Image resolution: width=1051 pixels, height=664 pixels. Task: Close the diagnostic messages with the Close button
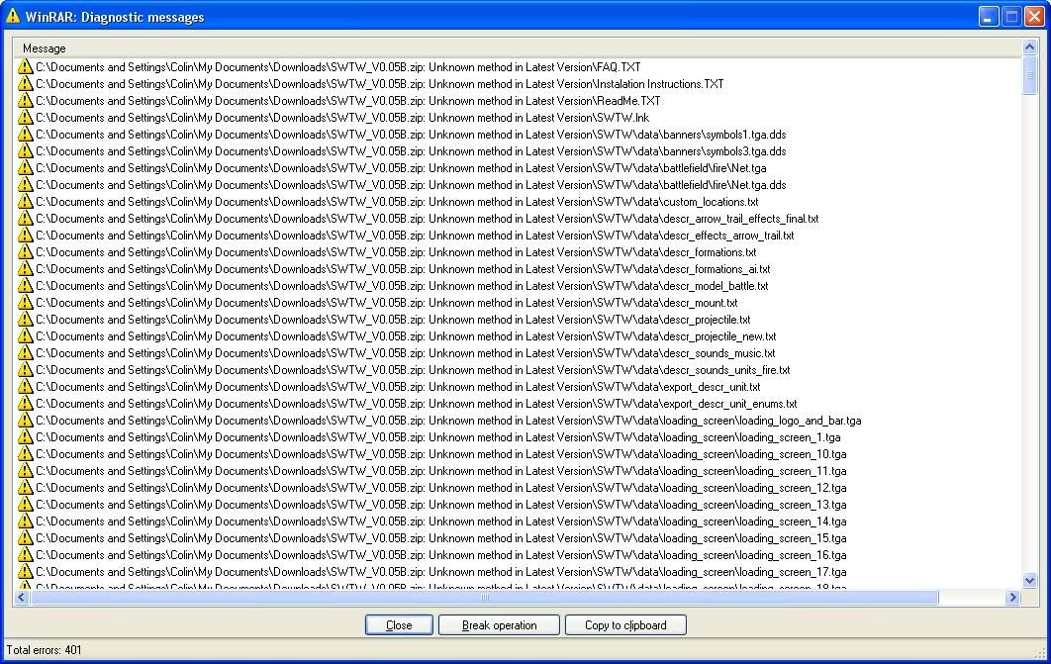(x=399, y=625)
